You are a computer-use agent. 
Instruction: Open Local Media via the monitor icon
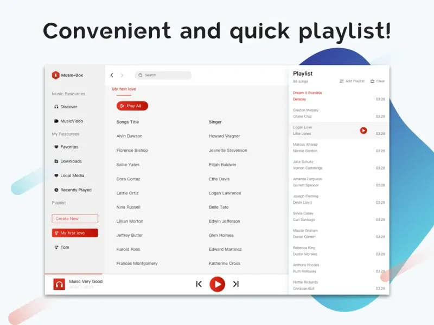tap(56, 175)
